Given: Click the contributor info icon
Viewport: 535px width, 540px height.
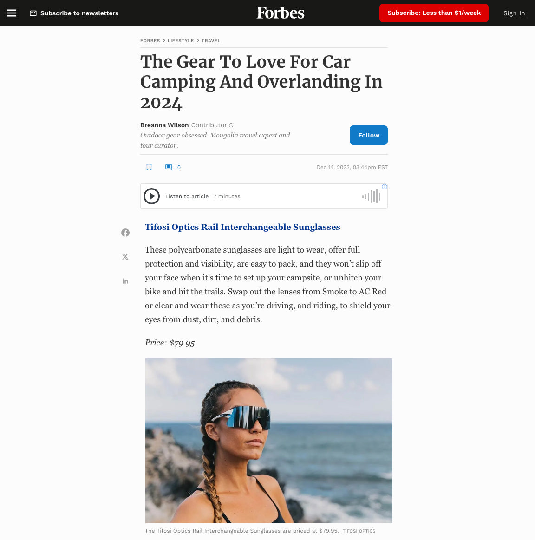Looking at the screenshot, I should click(231, 125).
